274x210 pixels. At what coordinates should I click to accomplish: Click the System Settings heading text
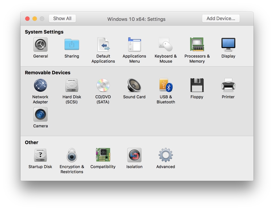click(44, 32)
